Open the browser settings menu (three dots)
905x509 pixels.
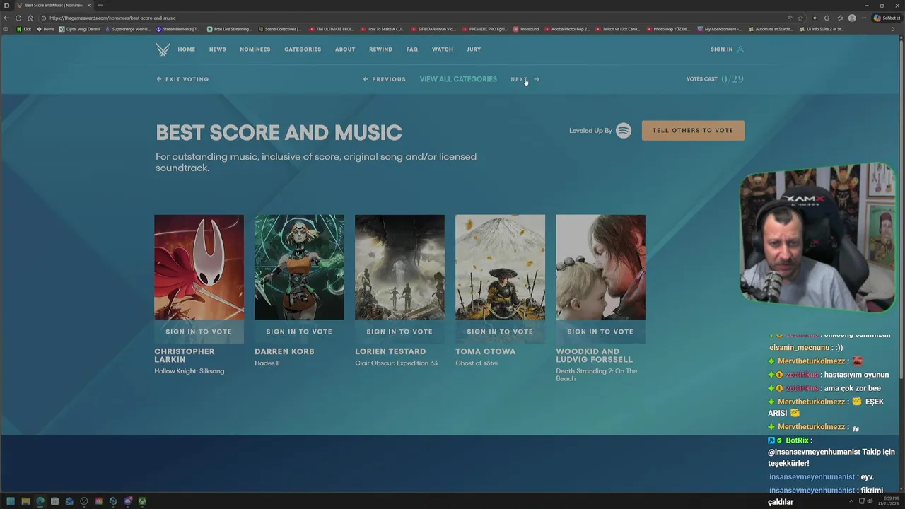pyautogui.click(x=865, y=18)
